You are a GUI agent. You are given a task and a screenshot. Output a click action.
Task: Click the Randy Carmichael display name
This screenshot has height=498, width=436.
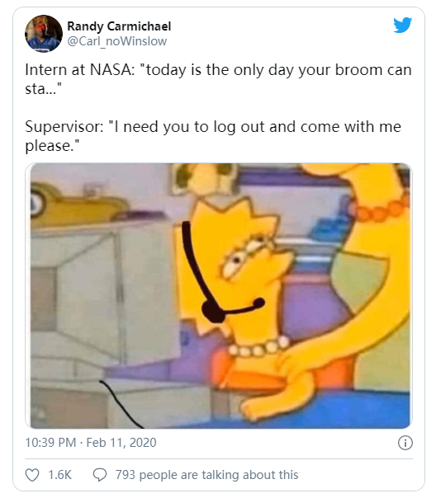(x=119, y=26)
